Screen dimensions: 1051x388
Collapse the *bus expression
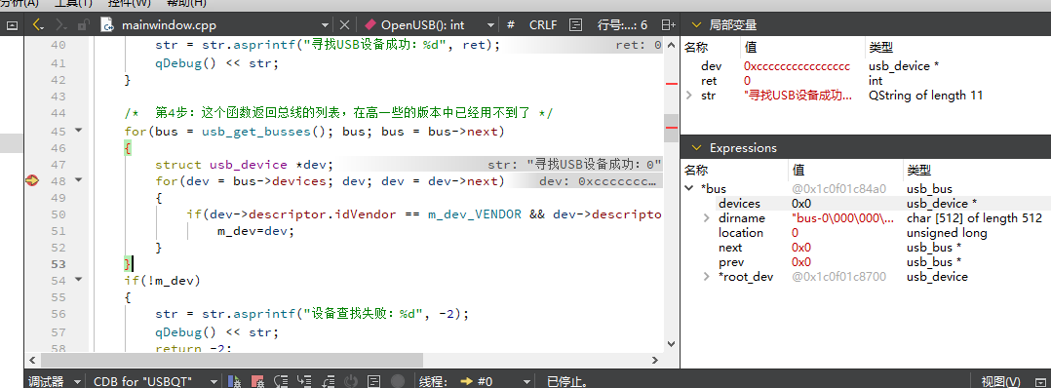[689, 189]
